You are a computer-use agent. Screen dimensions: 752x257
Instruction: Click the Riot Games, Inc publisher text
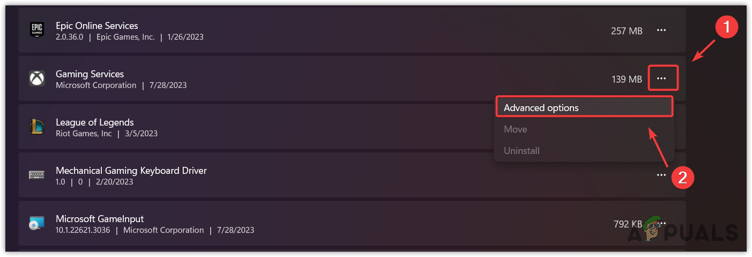[84, 133]
